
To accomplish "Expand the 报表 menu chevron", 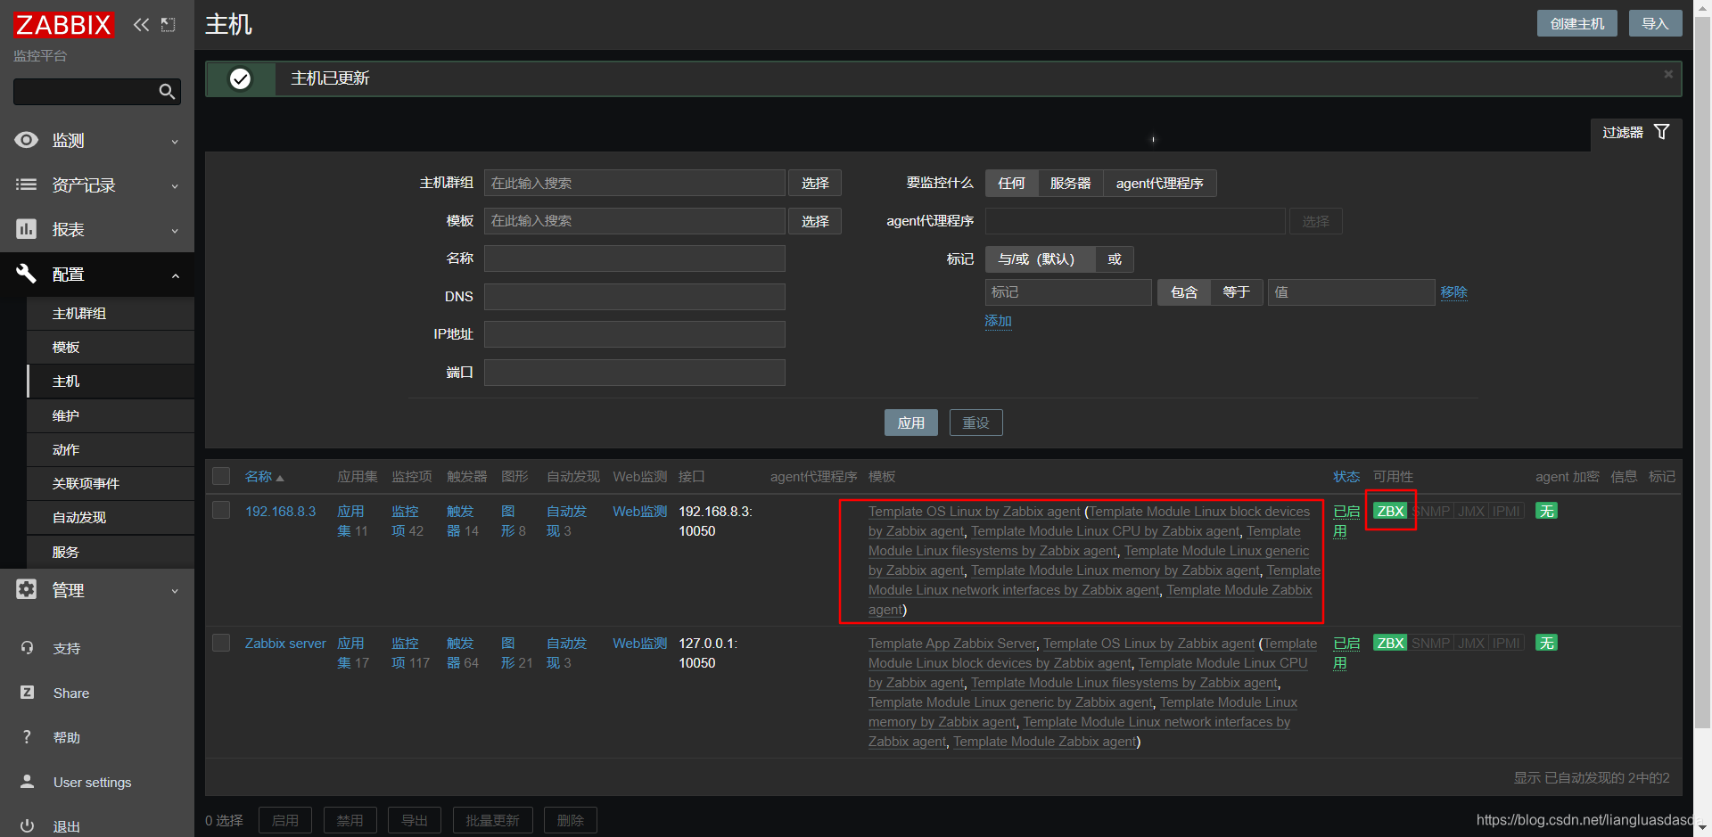I will (175, 230).
